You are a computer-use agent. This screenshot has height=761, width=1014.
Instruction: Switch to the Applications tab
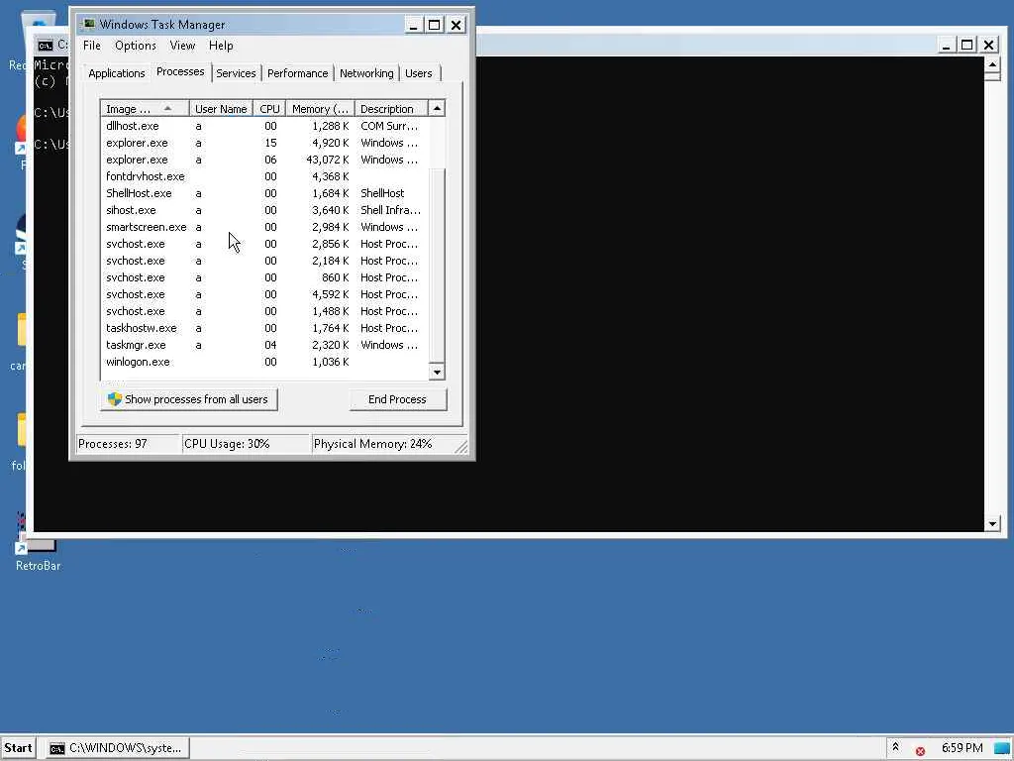117,73
